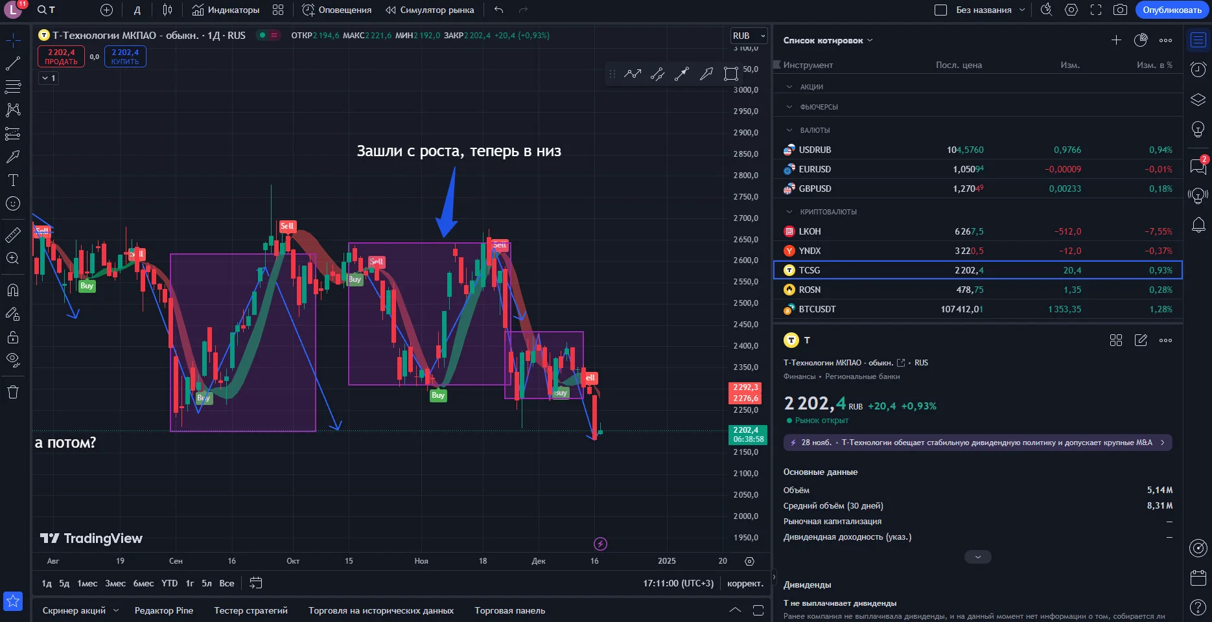1212x622 pixels.
Task: Open the Без названия layout dropdown
Action: tap(991, 10)
